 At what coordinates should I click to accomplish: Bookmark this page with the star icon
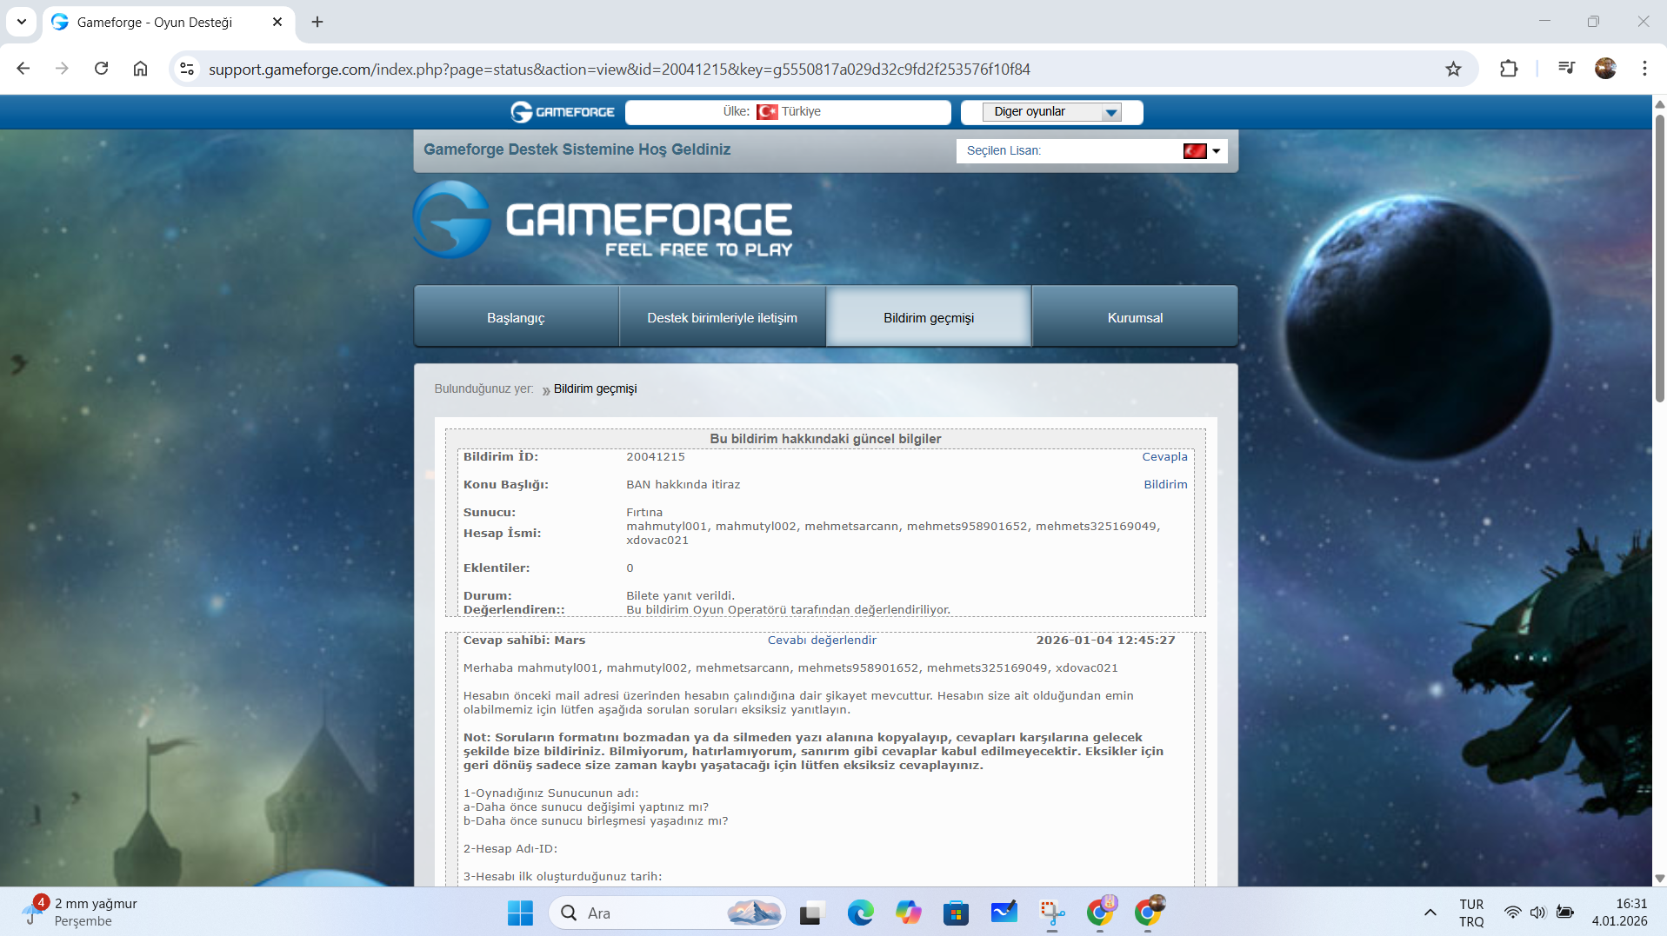1453,69
